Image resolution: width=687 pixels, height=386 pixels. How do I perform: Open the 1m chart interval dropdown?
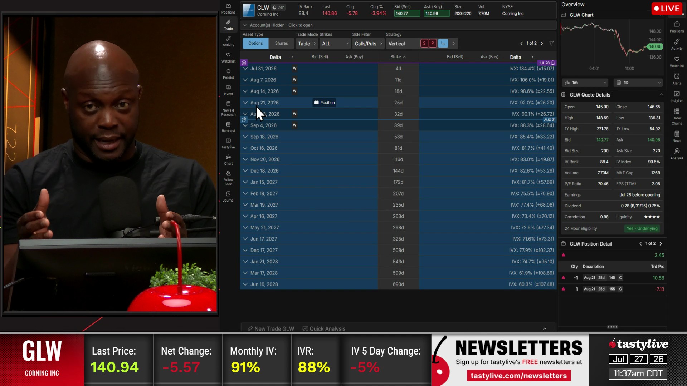585,83
